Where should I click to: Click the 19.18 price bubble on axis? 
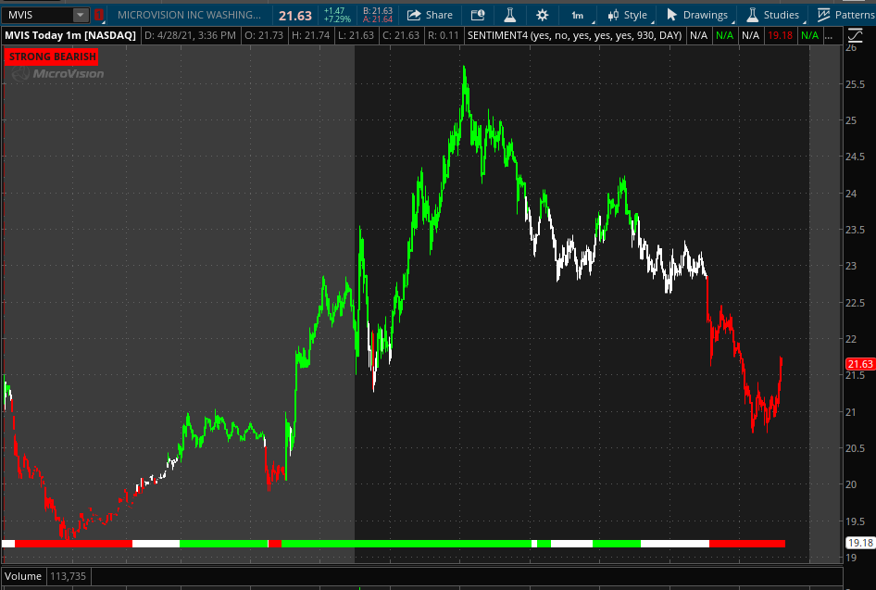860,543
